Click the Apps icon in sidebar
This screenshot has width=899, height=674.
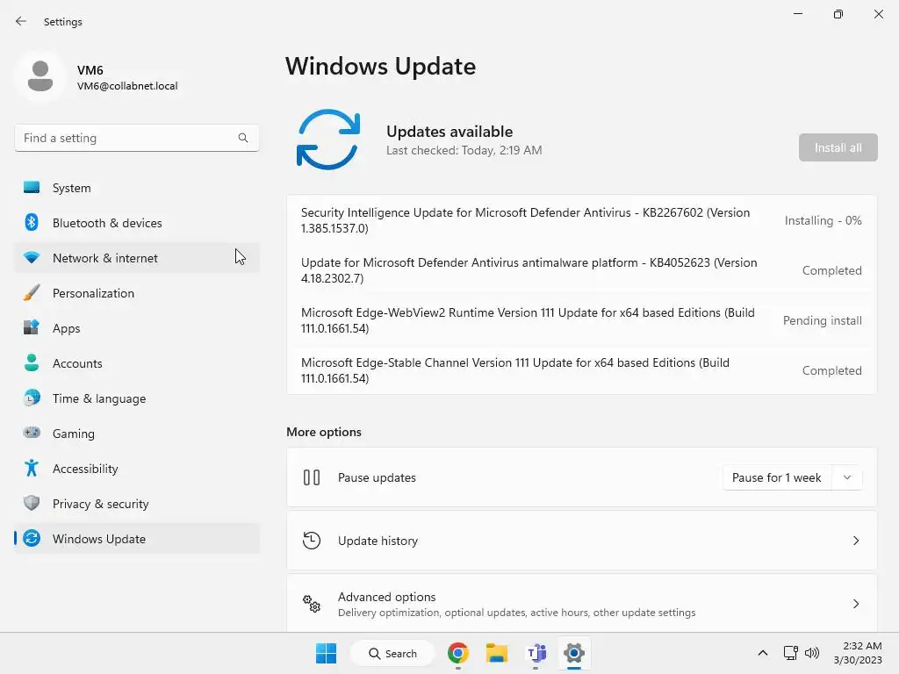32,328
